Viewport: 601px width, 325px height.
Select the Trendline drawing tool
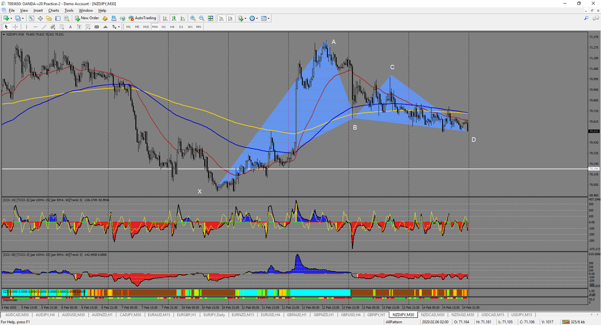44,26
